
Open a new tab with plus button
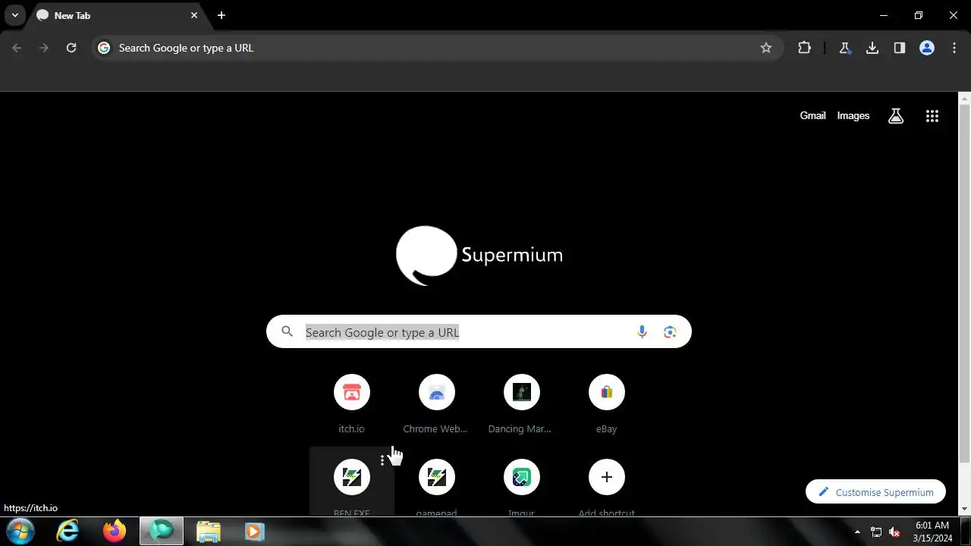click(x=222, y=15)
